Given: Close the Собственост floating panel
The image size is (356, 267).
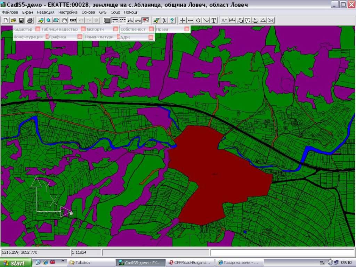Looking at the screenshot, I should click(151, 29).
